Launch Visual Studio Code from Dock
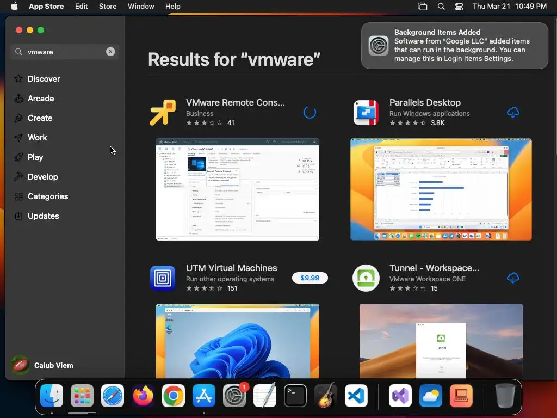This screenshot has height=418, width=557. point(356,396)
